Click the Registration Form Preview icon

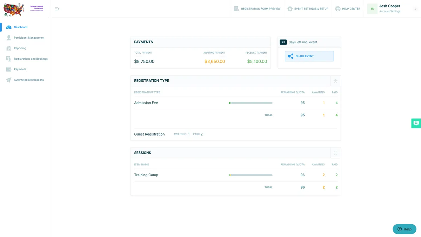[236, 9]
